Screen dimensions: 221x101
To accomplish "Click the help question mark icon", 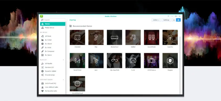I will (168, 16).
